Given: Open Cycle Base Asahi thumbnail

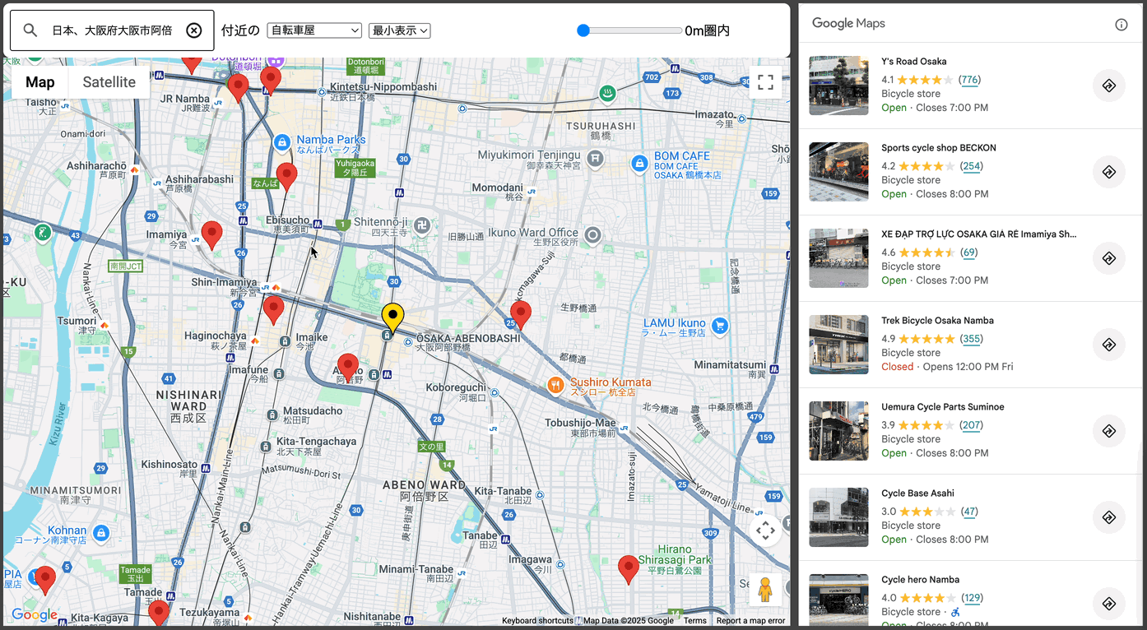Looking at the screenshot, I should point(838,517).
